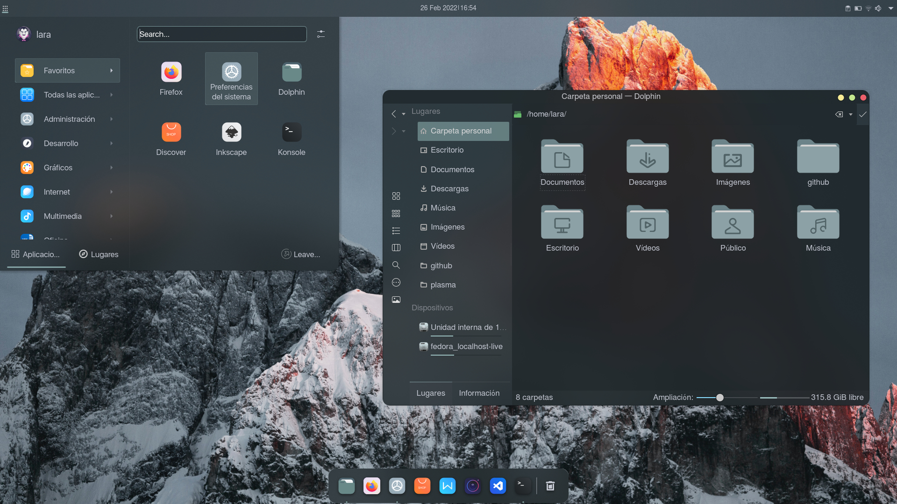
Task: Launch Firefox from the favorites grid
Action: 171,78
